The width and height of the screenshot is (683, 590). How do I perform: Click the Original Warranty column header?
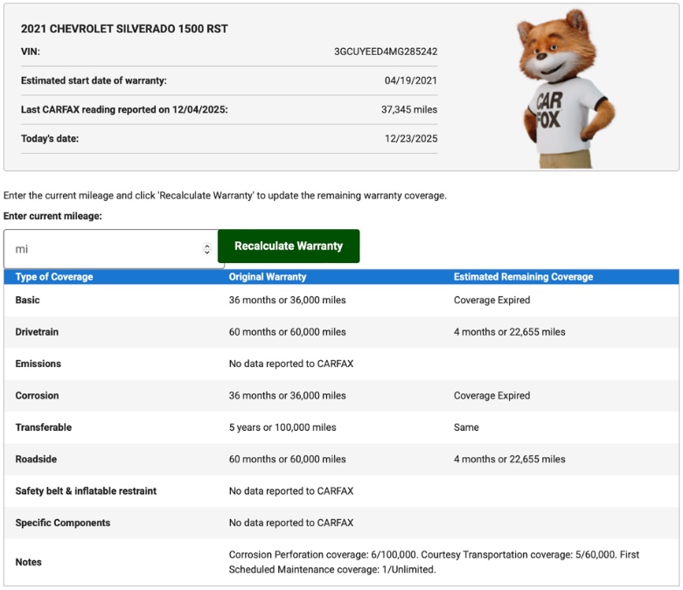[x=268, y=277]
